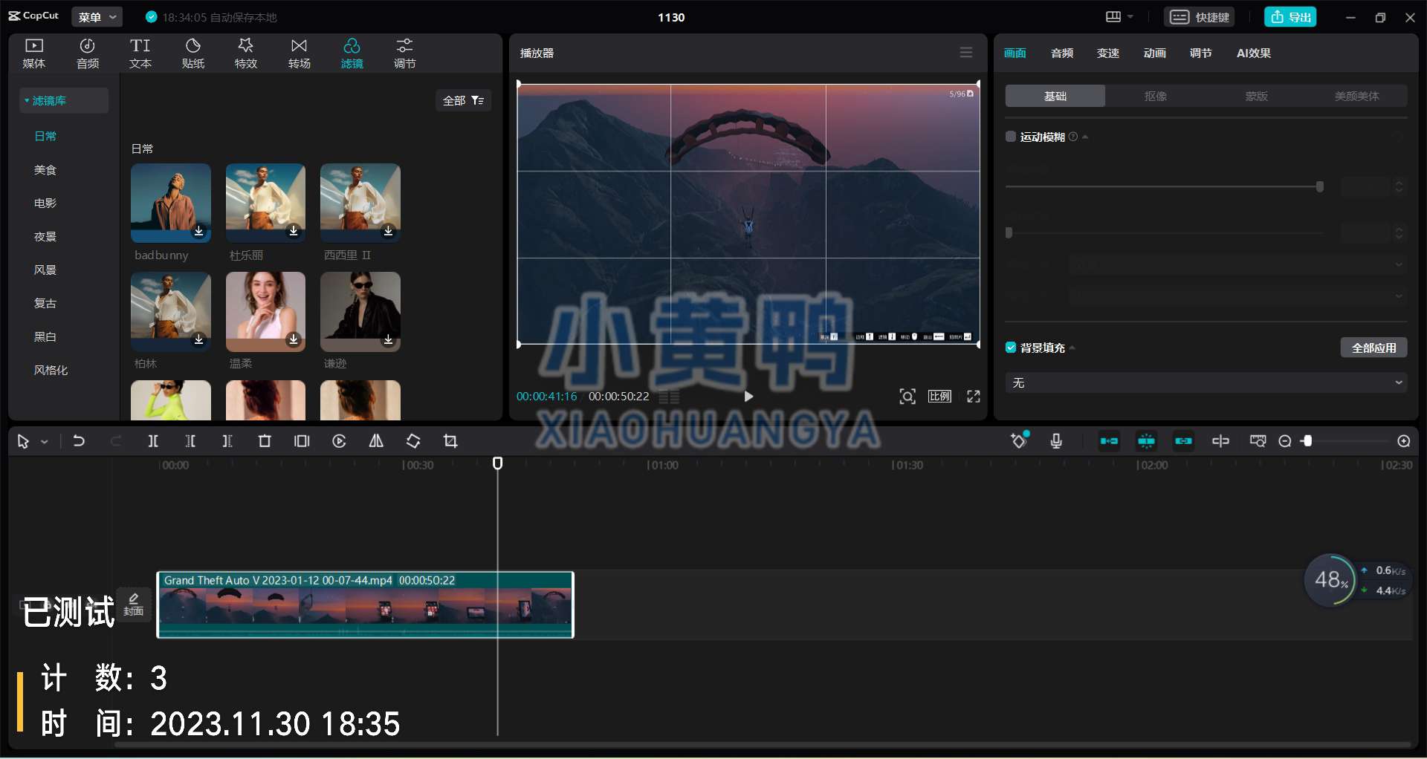Click the 快捷键 shortcuts button

coord(1200,17)
